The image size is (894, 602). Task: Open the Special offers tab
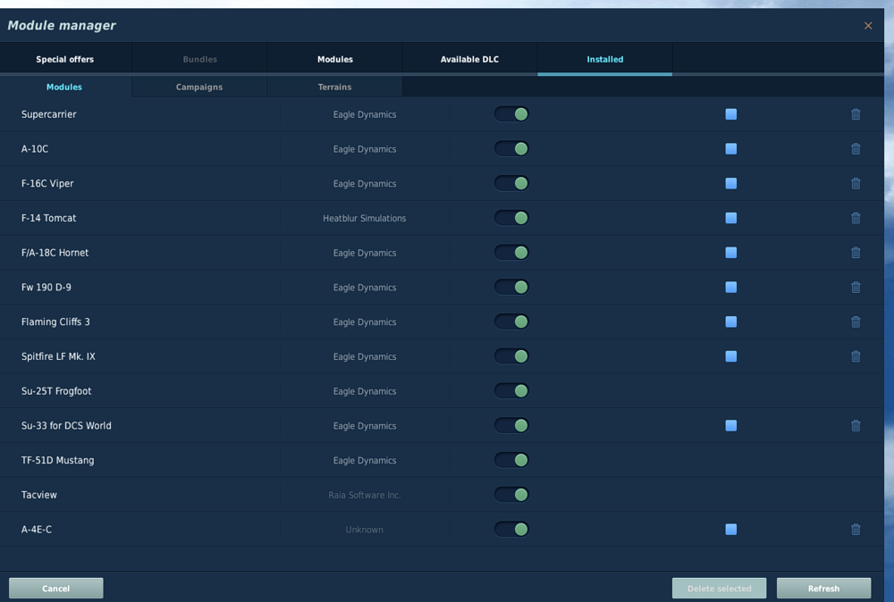pyautogui.click(x=65, y=59)
